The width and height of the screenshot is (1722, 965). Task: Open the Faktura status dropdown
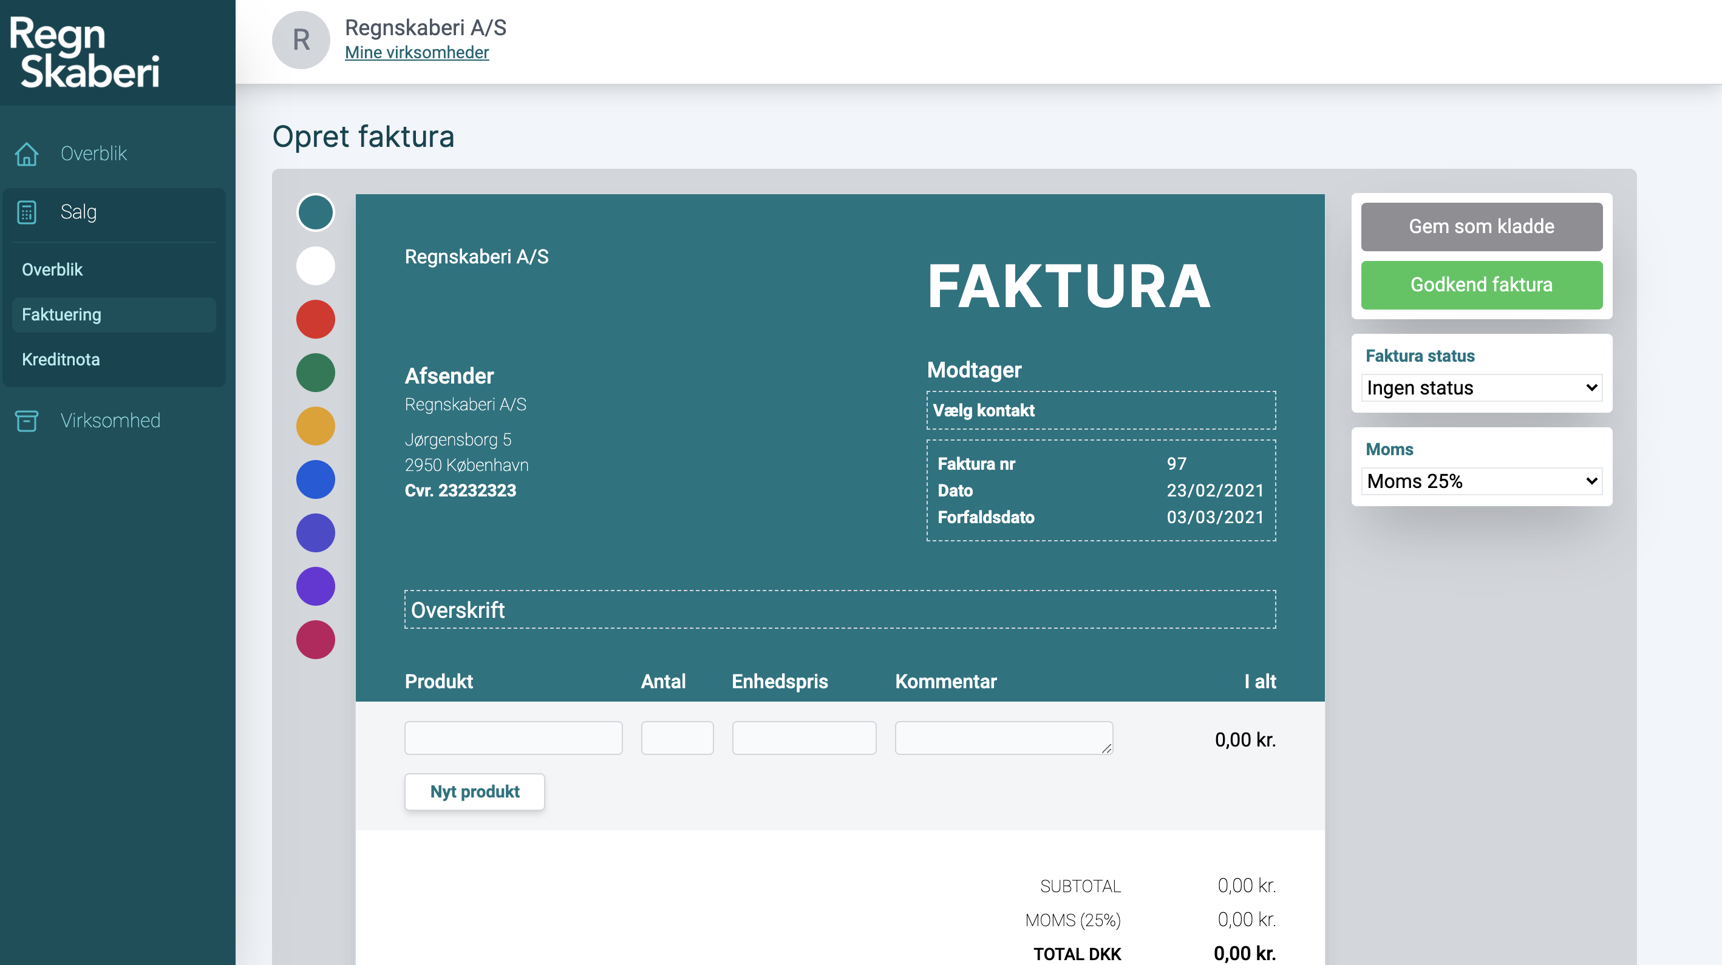[1482, 388]
